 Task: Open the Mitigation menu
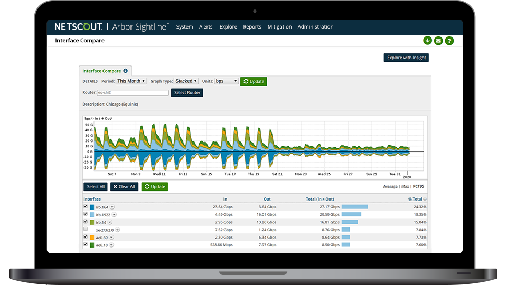click(x=279, y=27)
